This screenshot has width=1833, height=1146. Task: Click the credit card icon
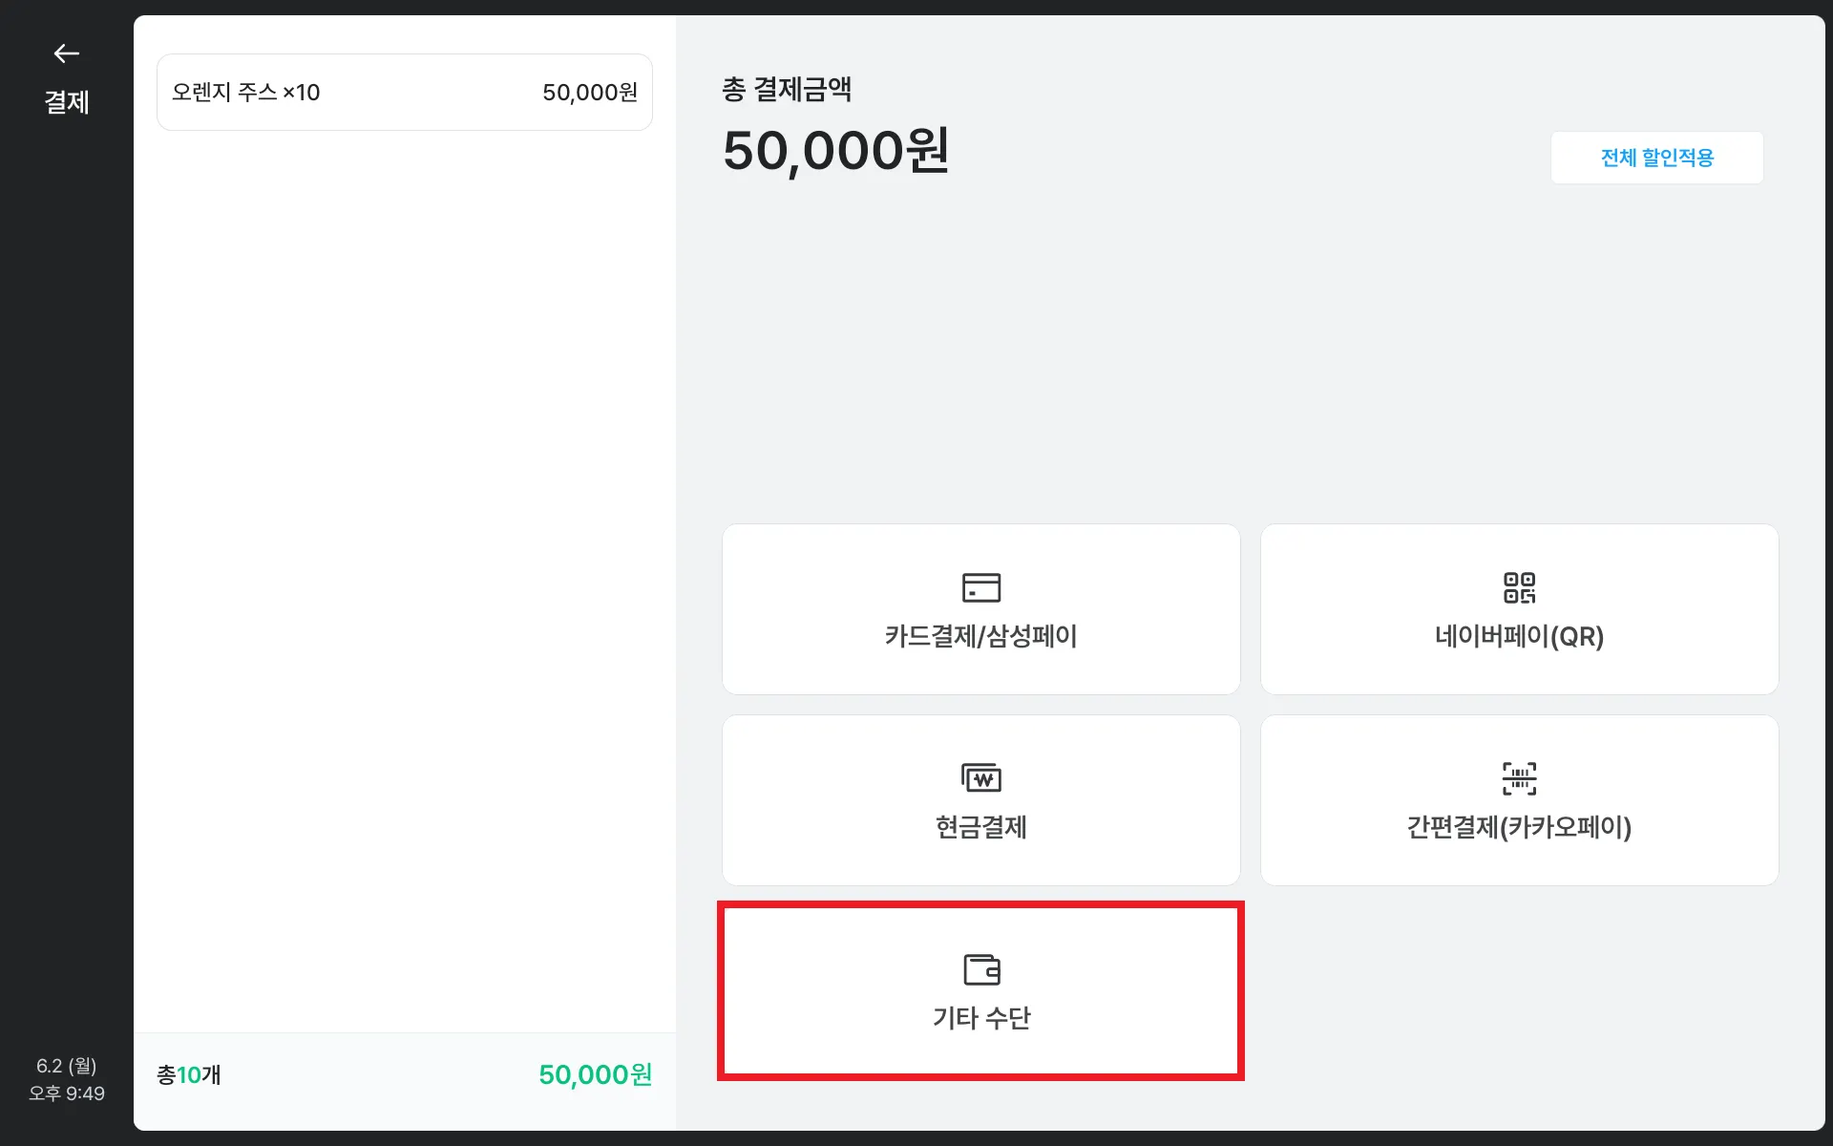click(980, 587)
